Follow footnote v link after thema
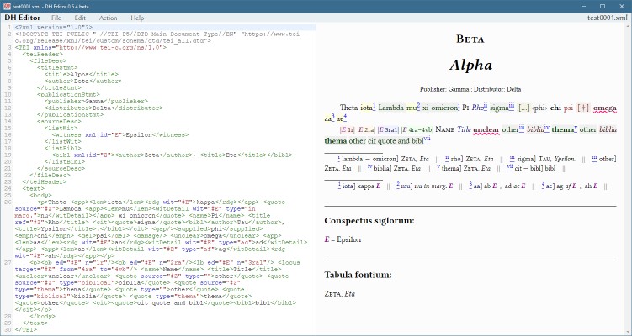Viewport: 632px width, 336px height. pos(576,128)
